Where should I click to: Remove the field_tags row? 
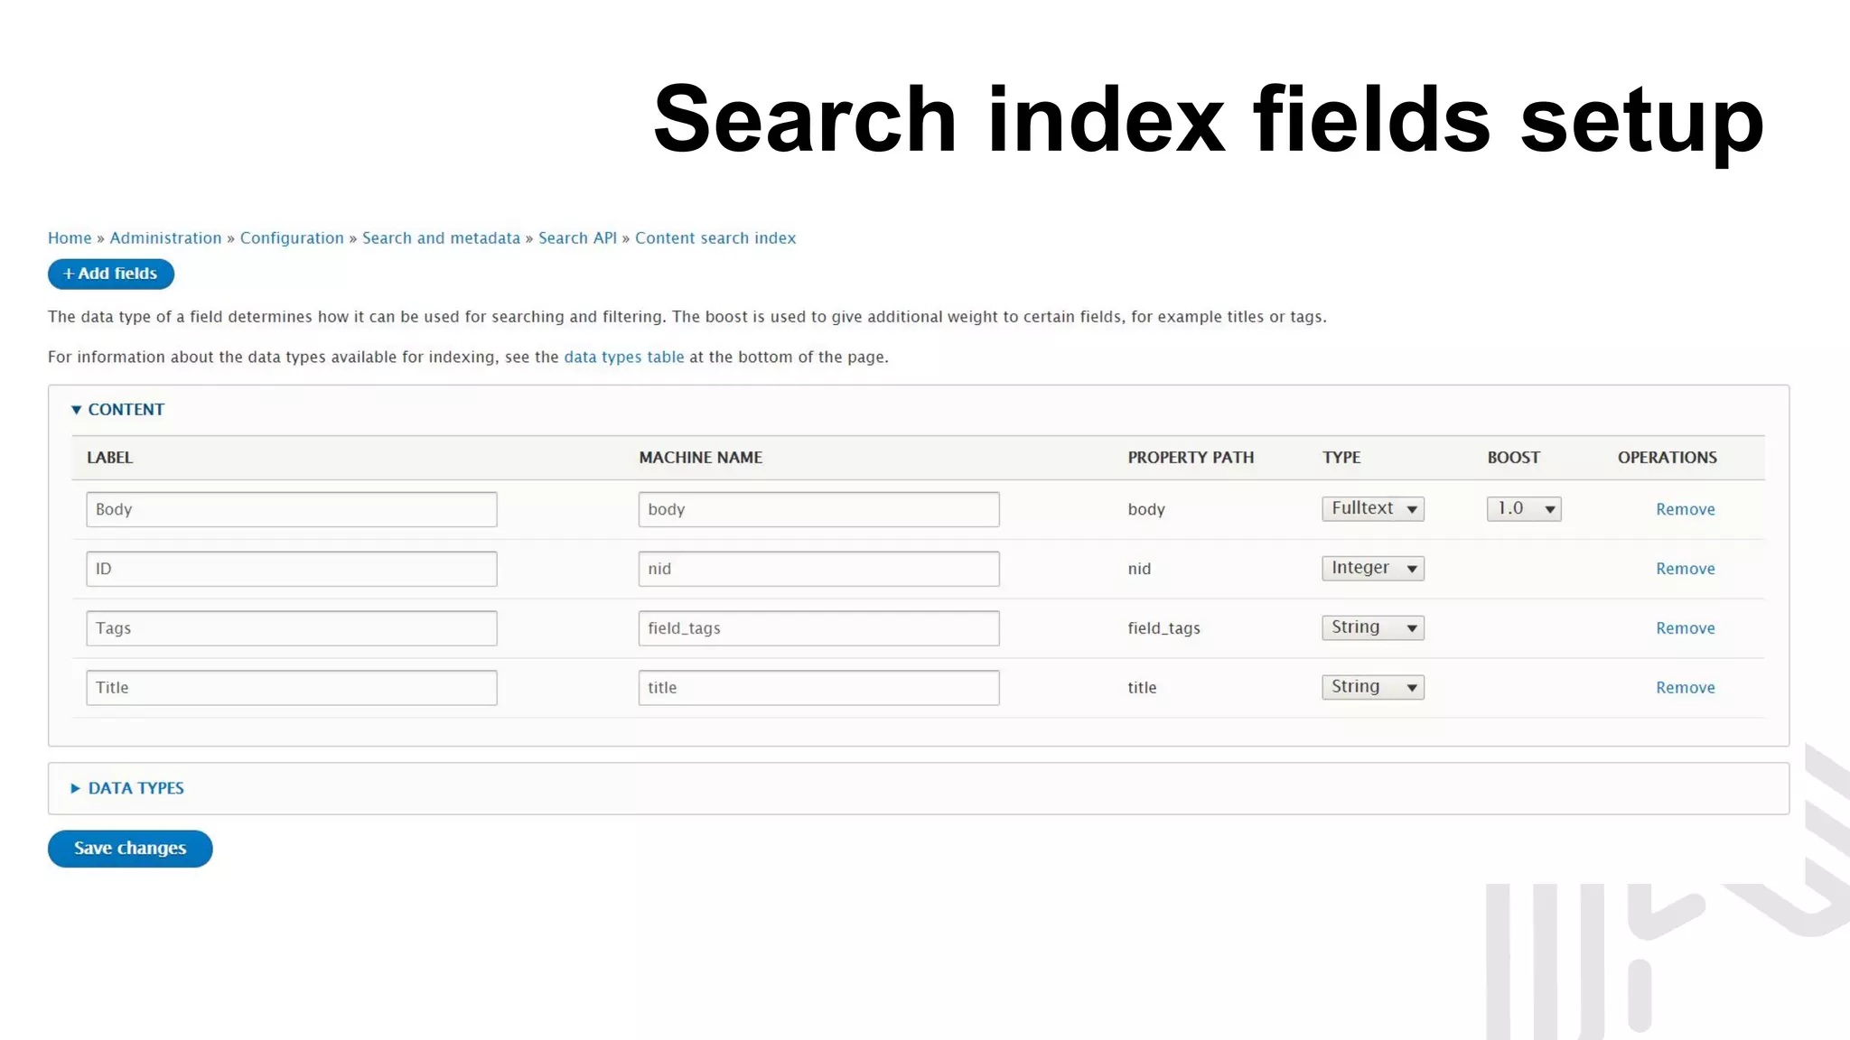point(1685,628)
